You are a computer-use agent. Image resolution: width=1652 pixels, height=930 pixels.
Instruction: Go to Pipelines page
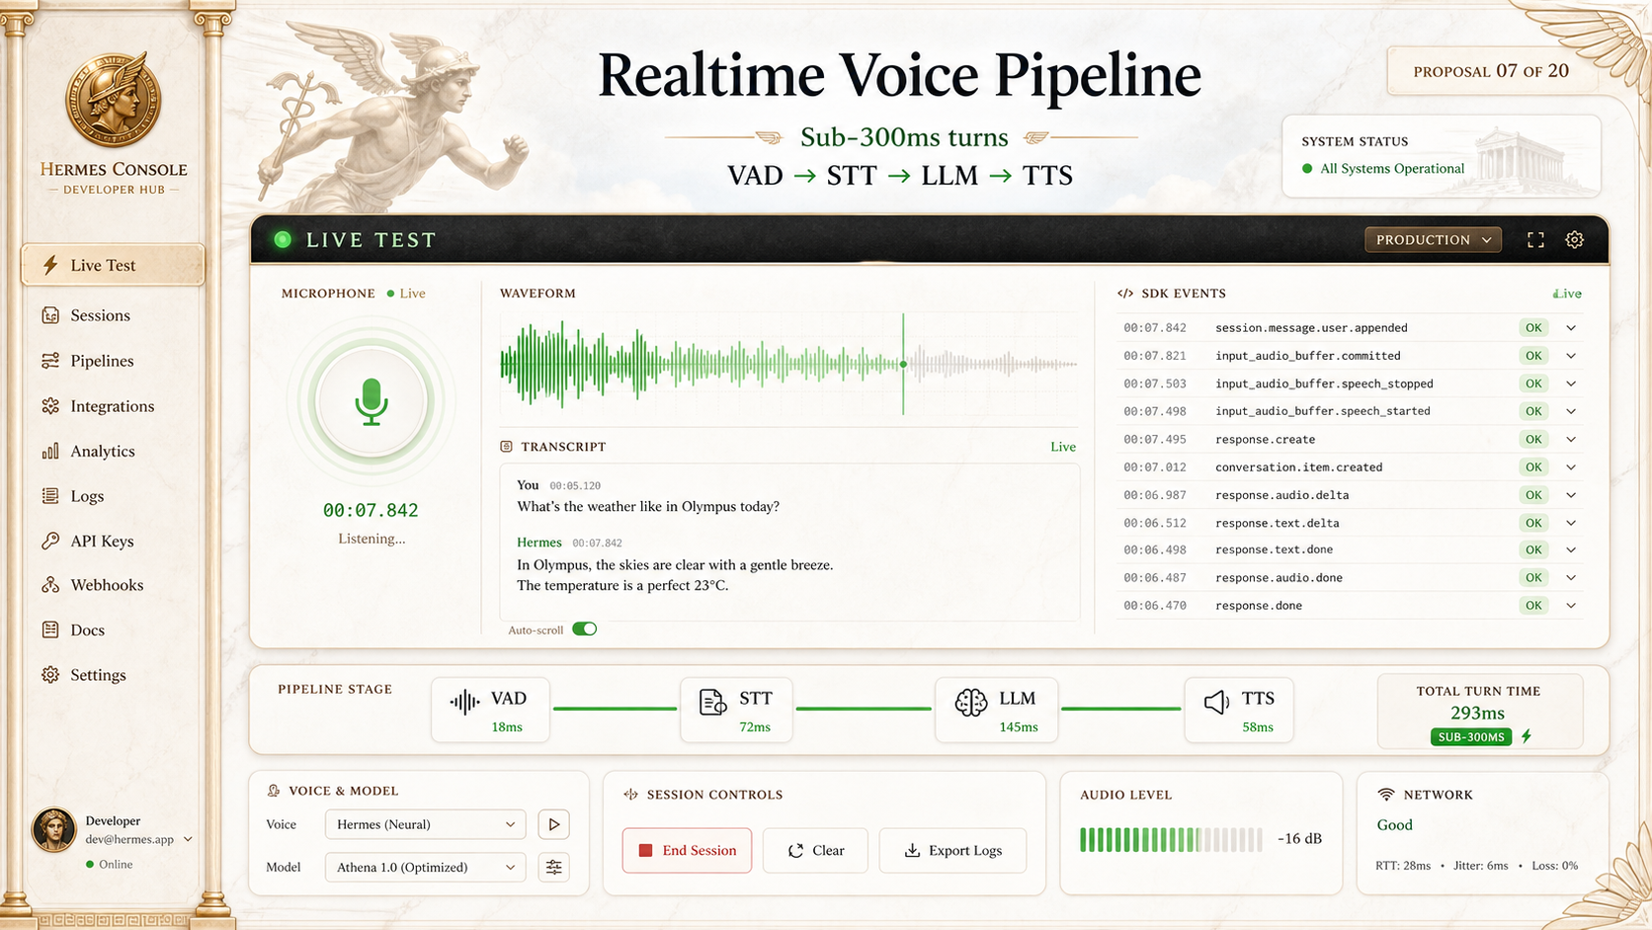click(x=102, y=361)
